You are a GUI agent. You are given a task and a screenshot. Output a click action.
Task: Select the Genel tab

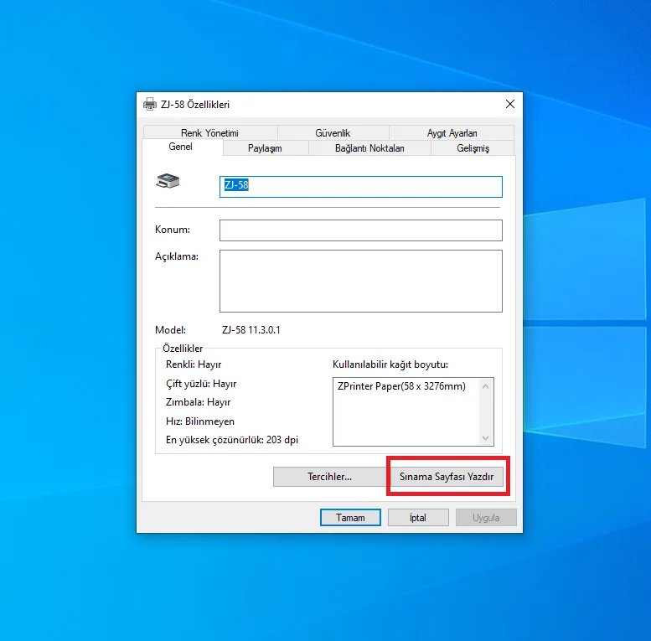tap(181, 147)
